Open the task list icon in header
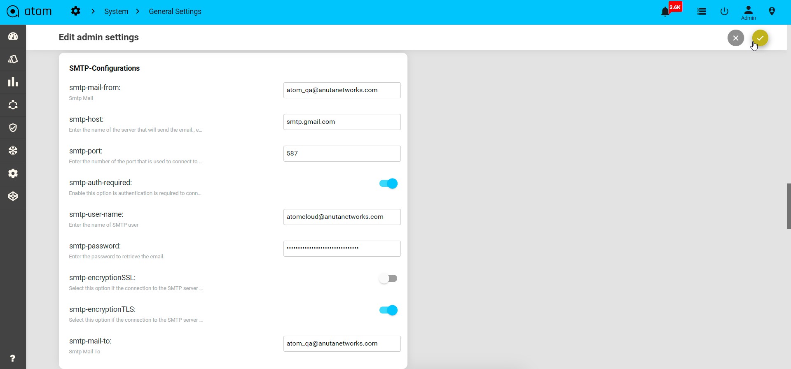This screenshot has width=791, height=369. click(x=702, y=12)
